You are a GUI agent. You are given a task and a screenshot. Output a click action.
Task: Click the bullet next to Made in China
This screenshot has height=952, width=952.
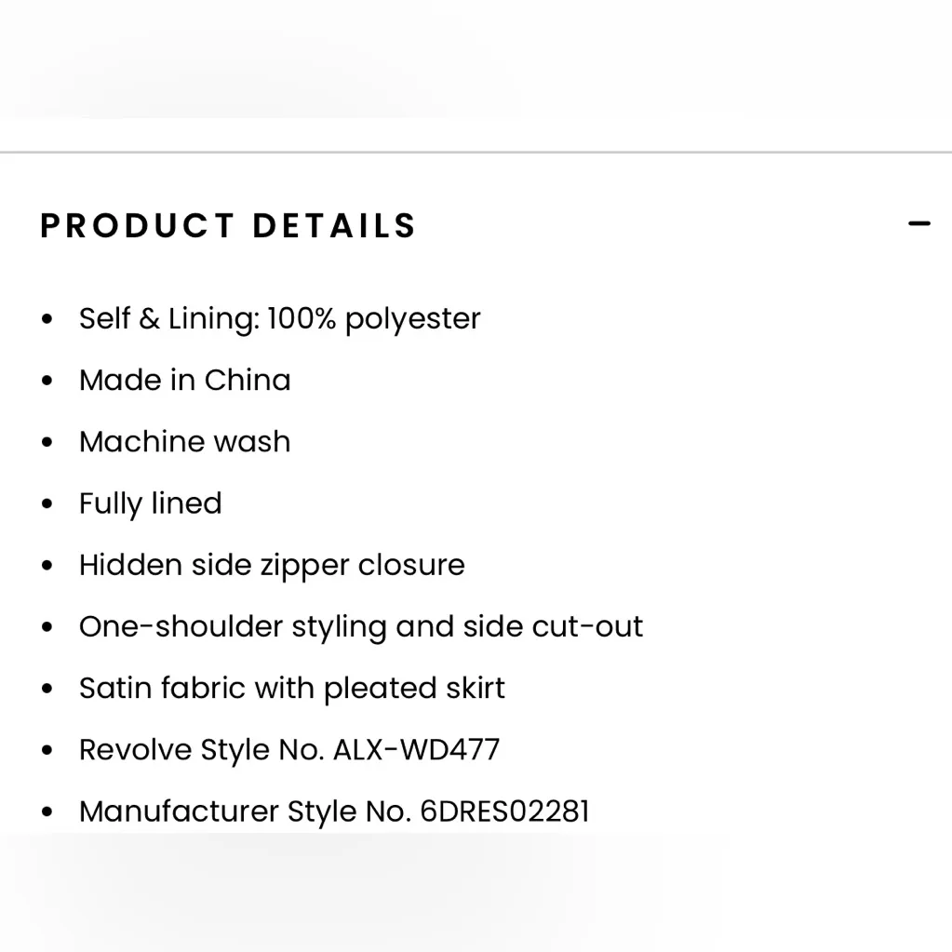47,381
